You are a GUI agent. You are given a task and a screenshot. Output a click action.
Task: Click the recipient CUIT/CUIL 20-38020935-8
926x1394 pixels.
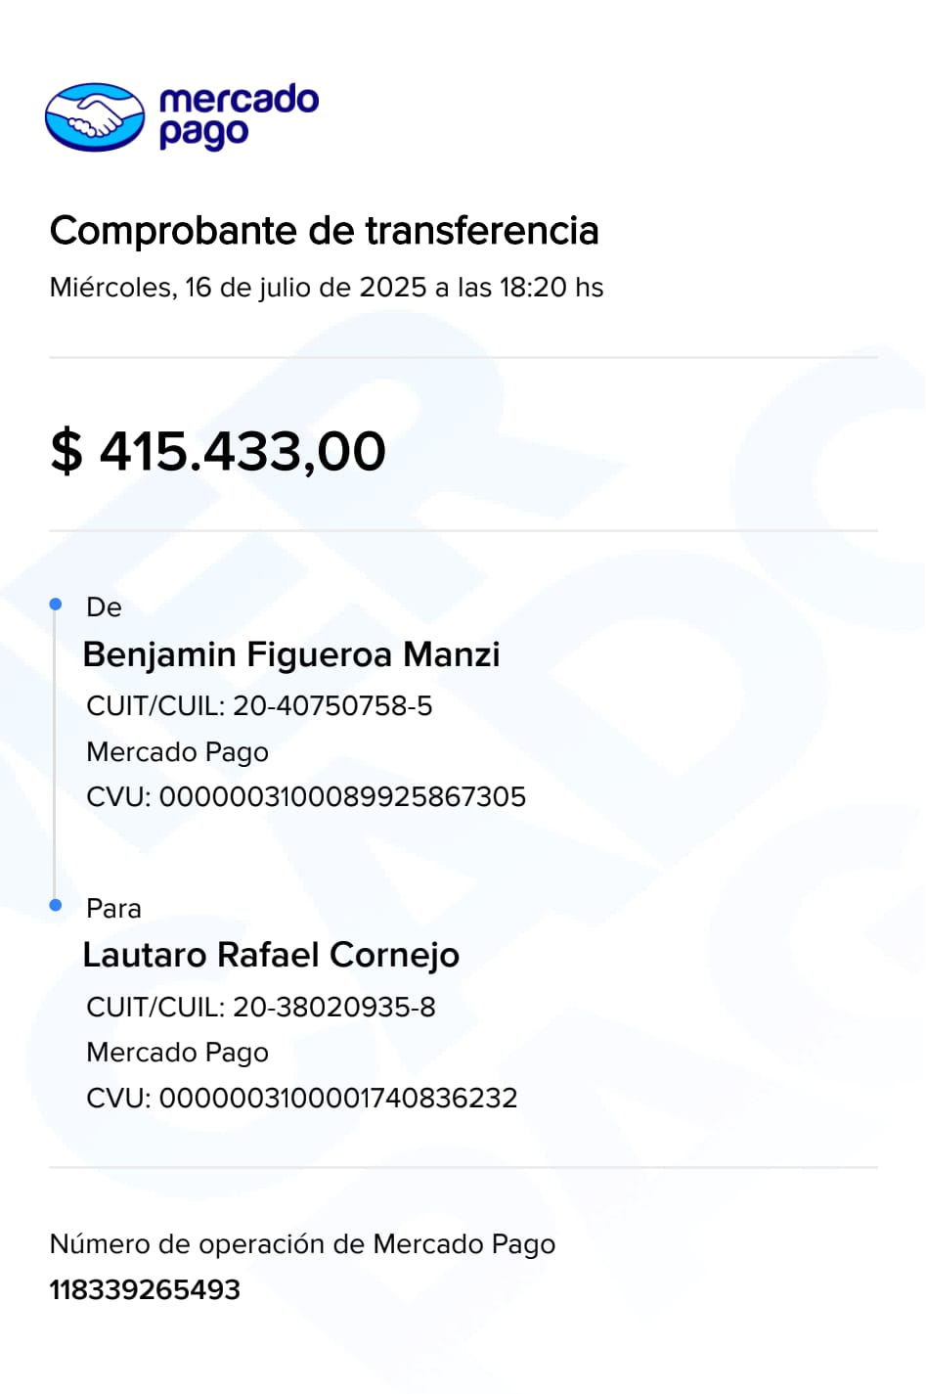tap(260, 1008)
